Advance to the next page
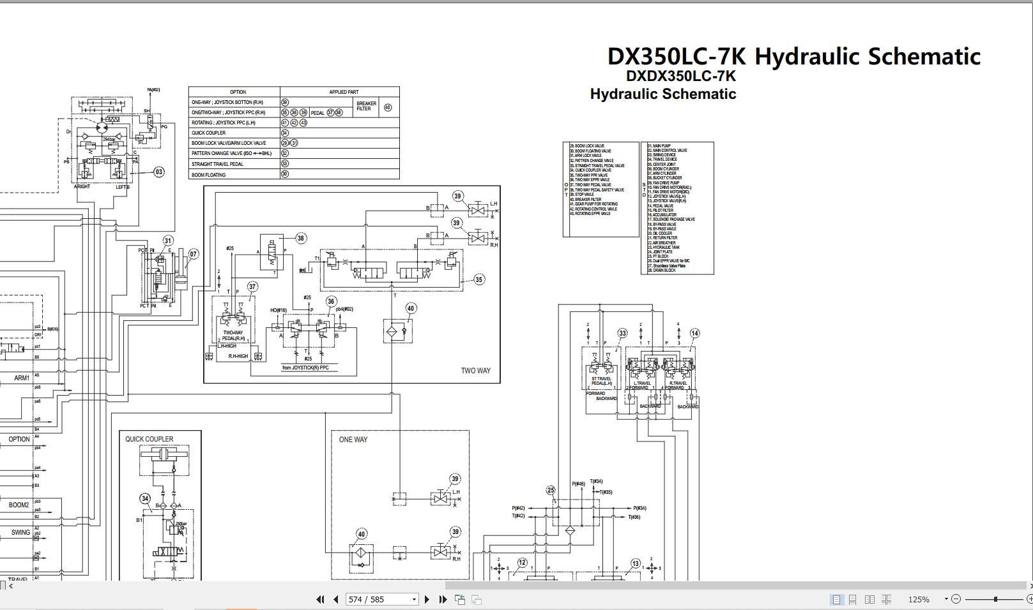Viewport: 1033px width, 610px height. (x=427, y=599)
